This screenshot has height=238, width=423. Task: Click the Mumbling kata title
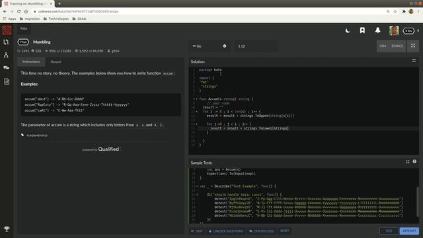point(42,42)
